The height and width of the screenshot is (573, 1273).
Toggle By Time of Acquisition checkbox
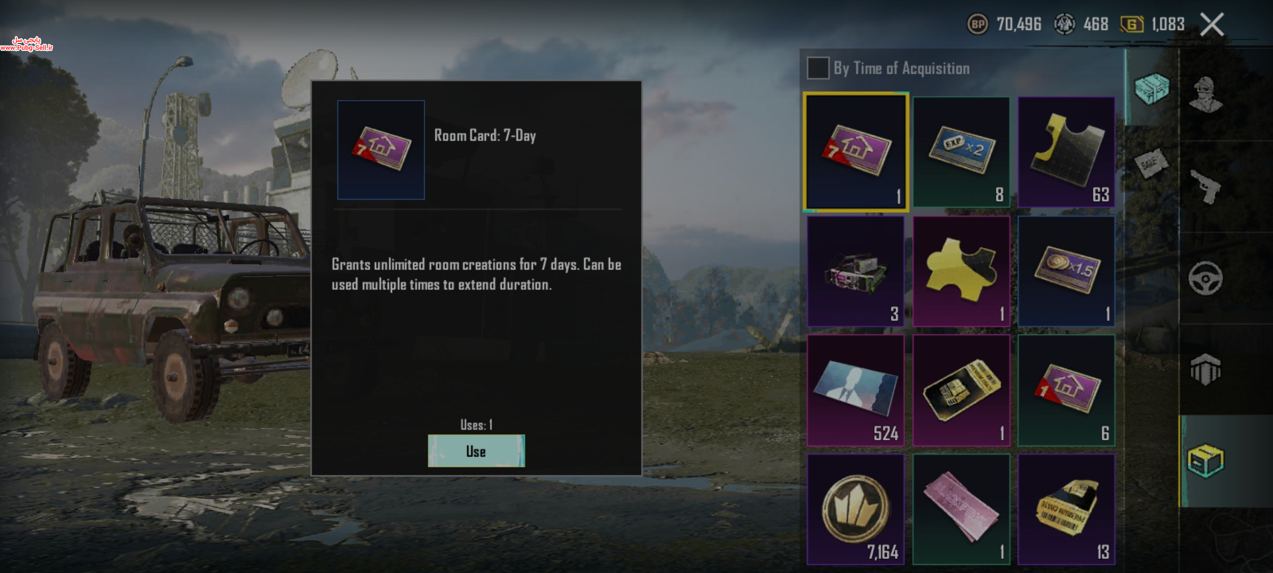[817, 68]
